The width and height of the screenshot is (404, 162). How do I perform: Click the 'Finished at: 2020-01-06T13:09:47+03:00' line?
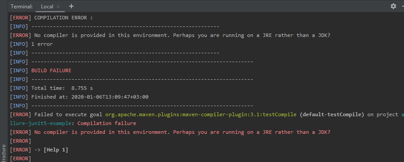coord(79,97)
